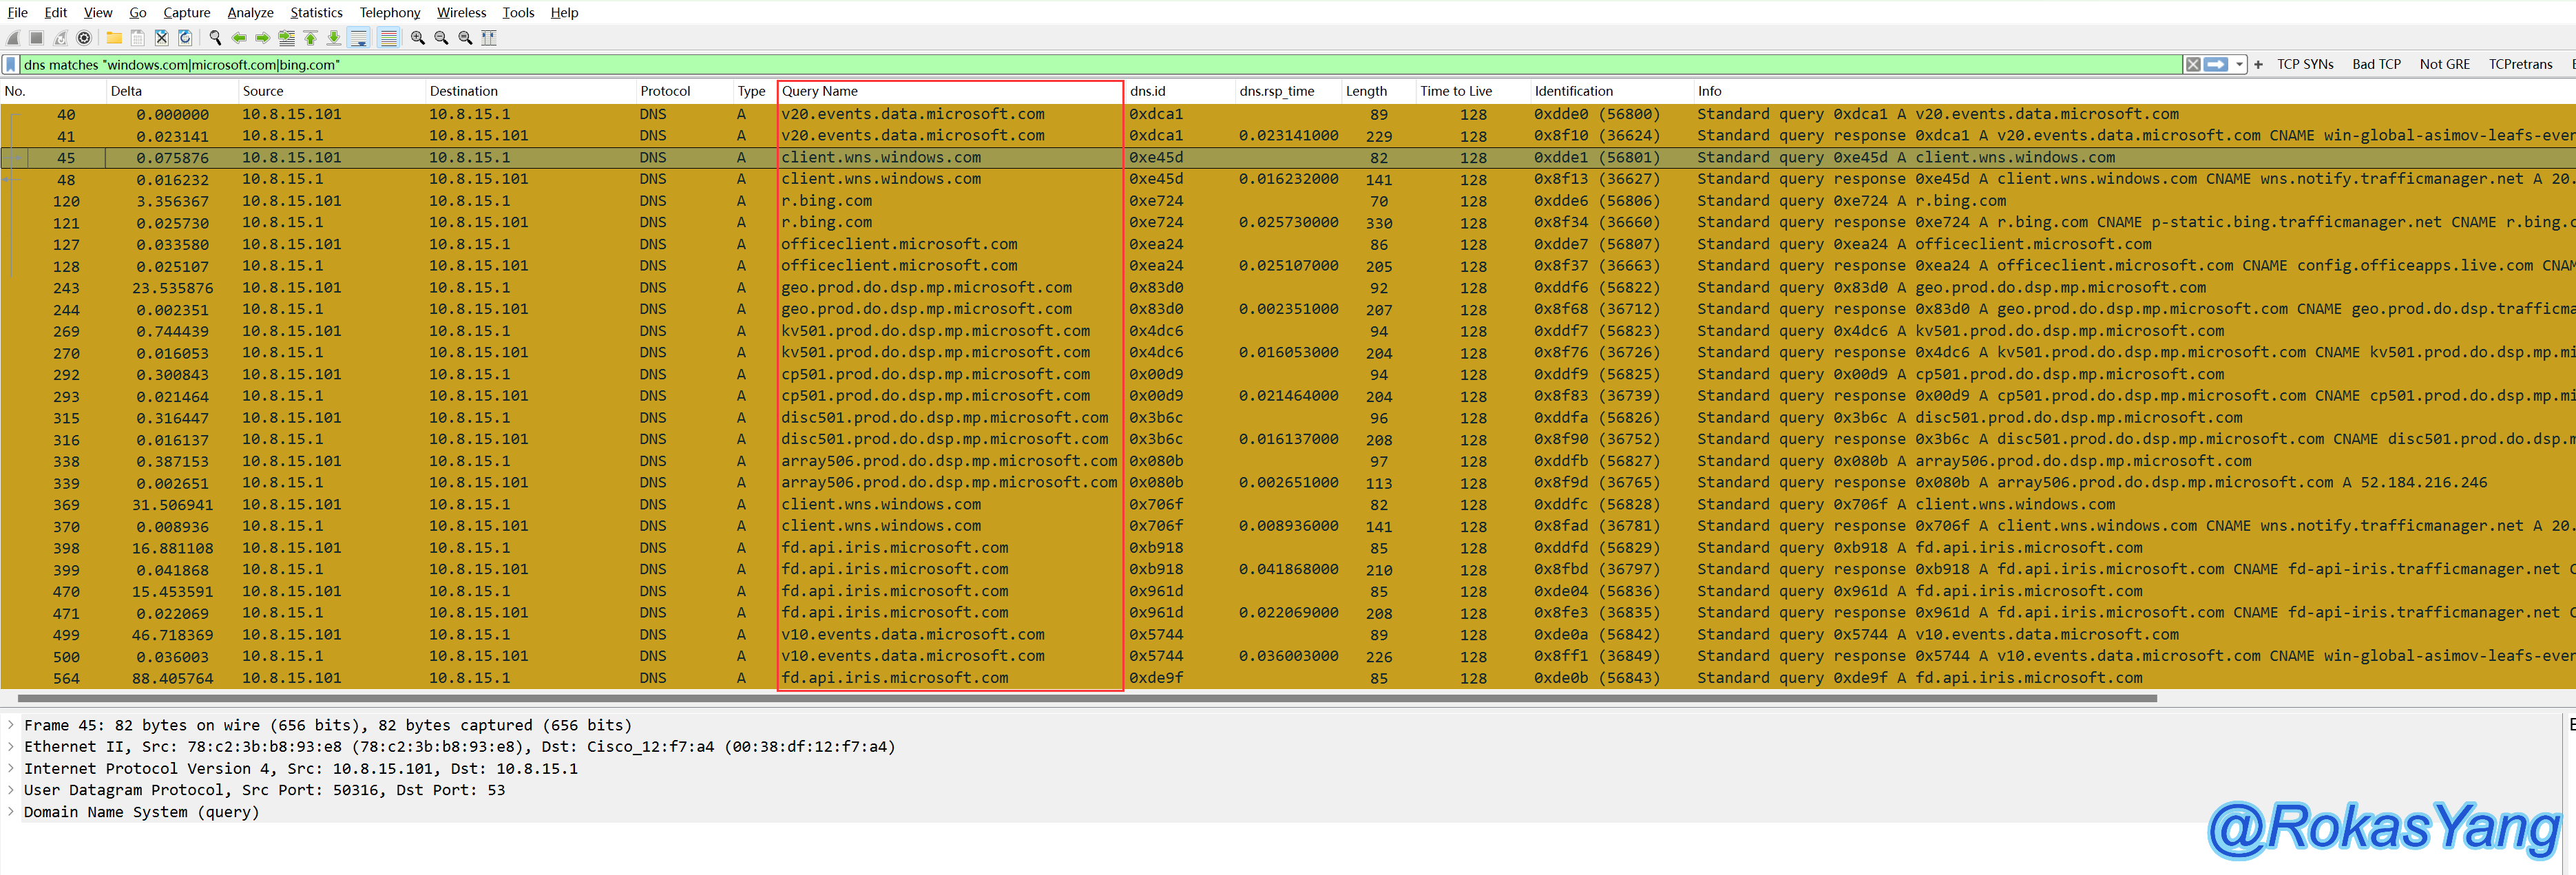Screen dimensions: 2576x875
Task: Toggle auto-scroll during live capture
Action: [x=359, y=38]
